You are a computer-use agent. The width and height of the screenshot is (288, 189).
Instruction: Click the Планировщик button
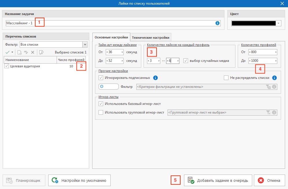[24, 180]
